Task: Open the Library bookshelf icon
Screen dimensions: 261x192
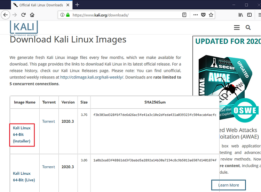Action: tap(241, 15)
